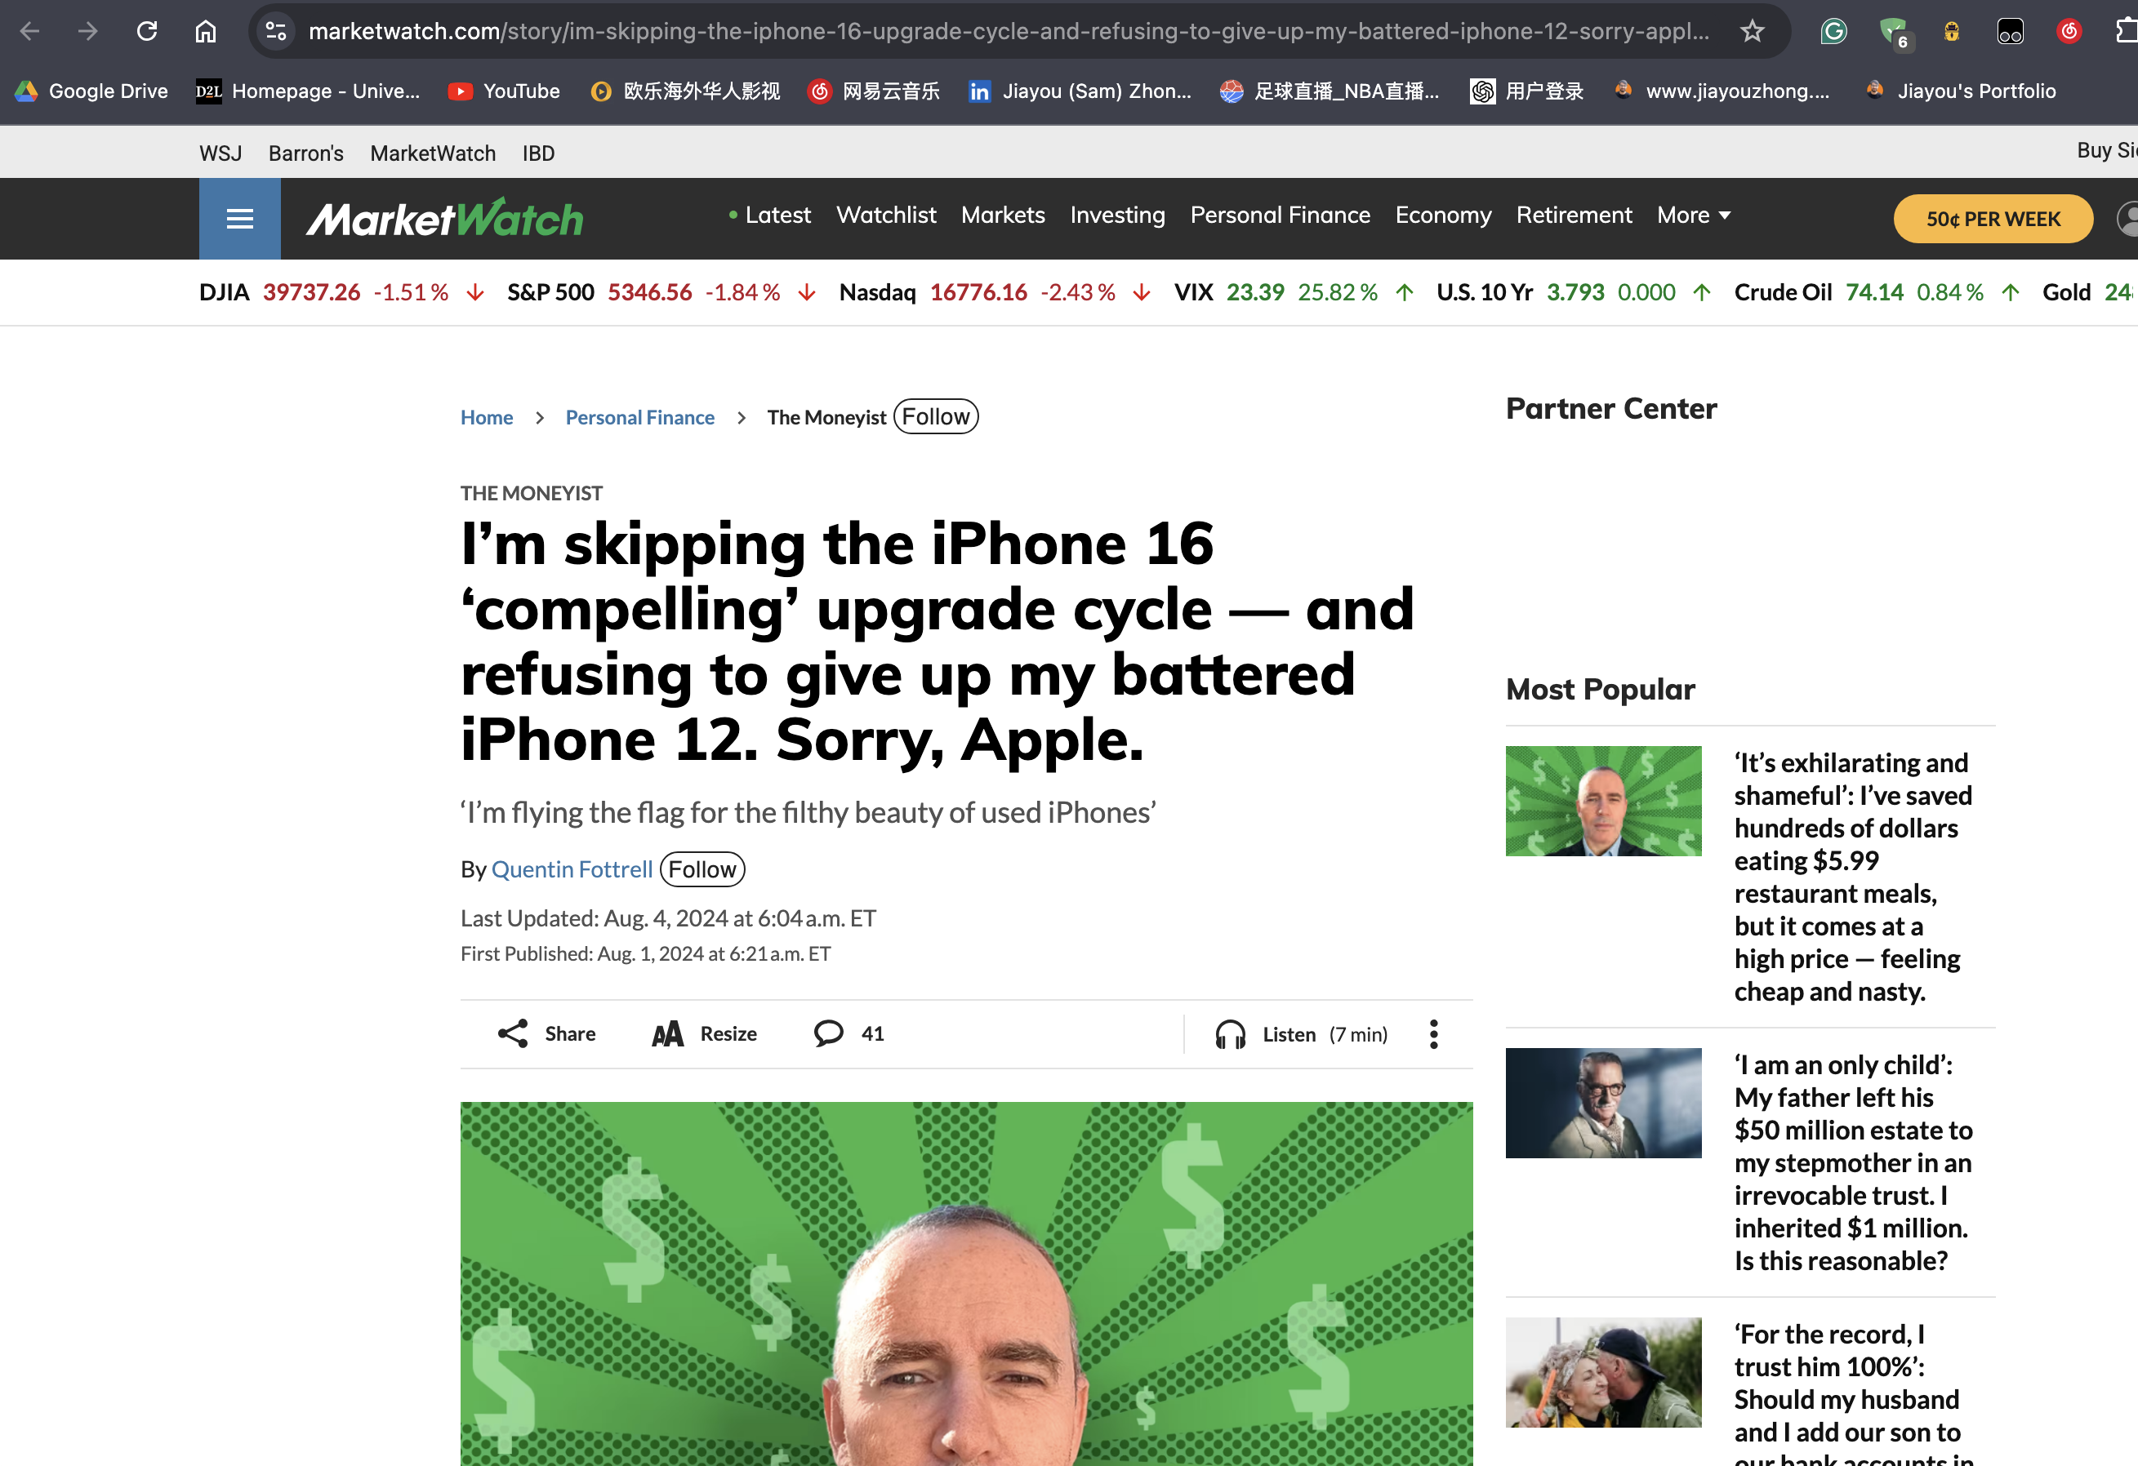
Task: Toggle Follow for Quentin Fottrell
Action: (x=702, y=869)
